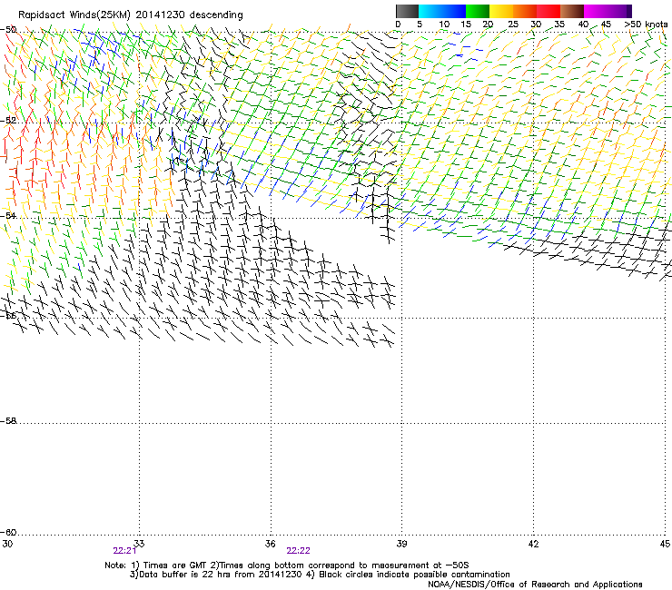
Task: Click the longitude label '39'
Action: (x=401, y=544)
